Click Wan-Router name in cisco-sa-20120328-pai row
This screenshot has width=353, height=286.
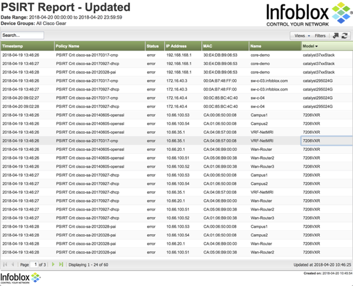(261, 244)
